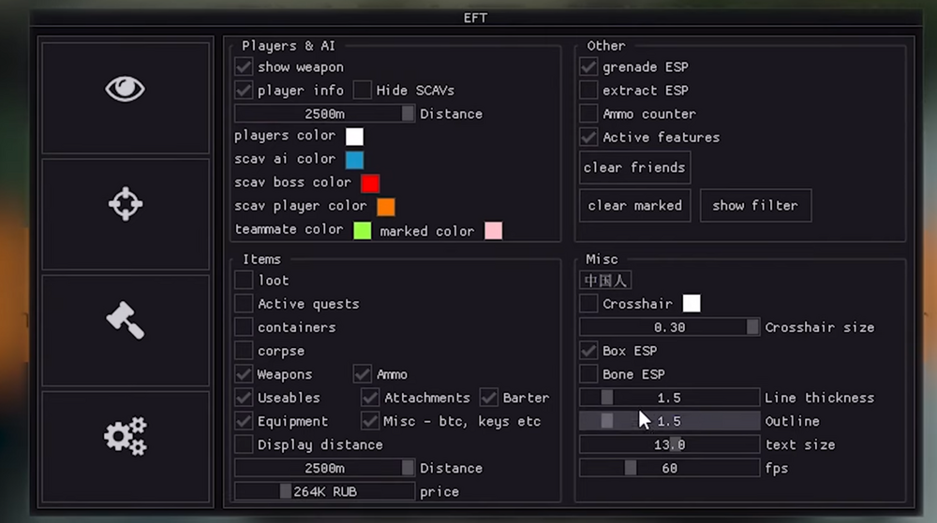Open the gears settings tab in sidebar
Screen dimensions: 937x523
pos(126,446)
